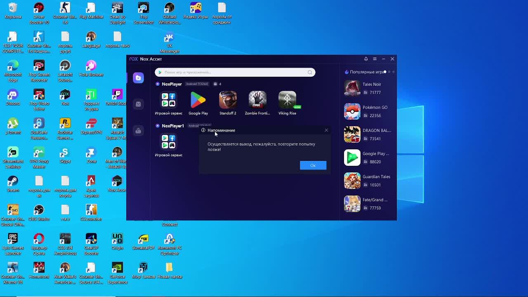528x297 pixels.
Task: Select Epic Games Launcher desktop shortcut
Action: tap(13, 245)
